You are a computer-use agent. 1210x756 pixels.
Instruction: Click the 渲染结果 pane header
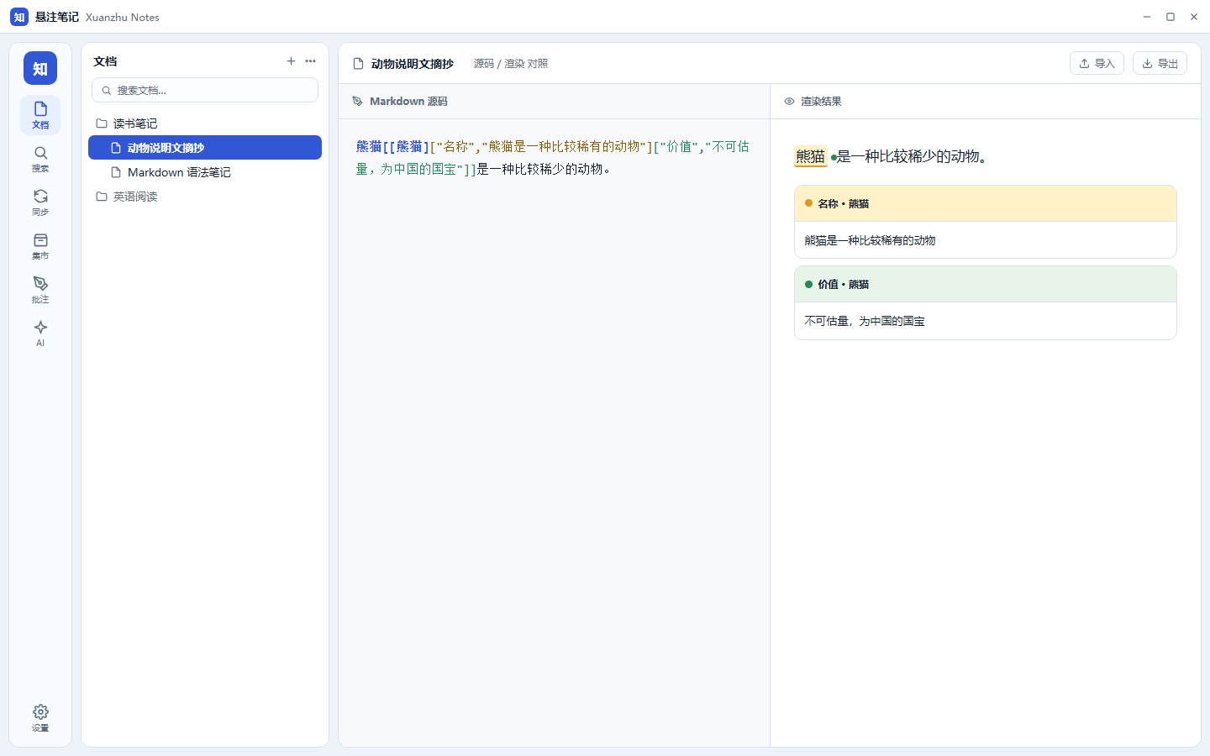[x=986, y=102]
